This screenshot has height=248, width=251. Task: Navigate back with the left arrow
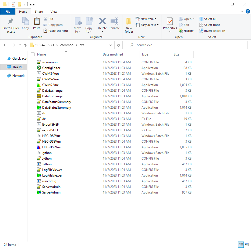click(5, 45)
